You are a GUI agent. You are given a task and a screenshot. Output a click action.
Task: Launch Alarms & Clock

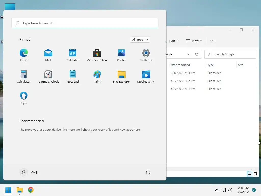point(48,77)
